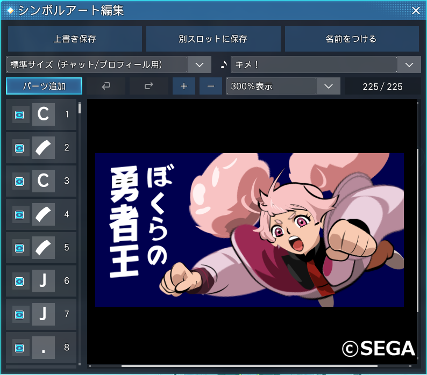The image size is (427, 375).
Task: Open the 標準サイズ size dropdown
Action: (x=109, y=64)
